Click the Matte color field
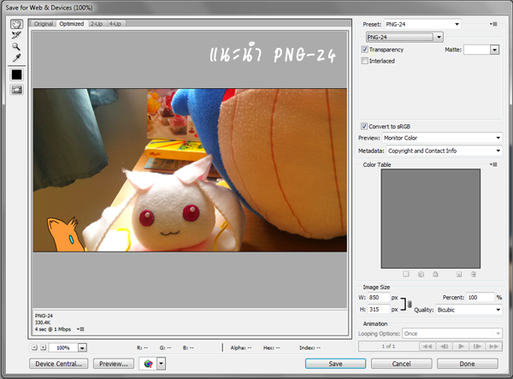The width and height of the screenshot is (513, 379). click(x=477, y=50)
